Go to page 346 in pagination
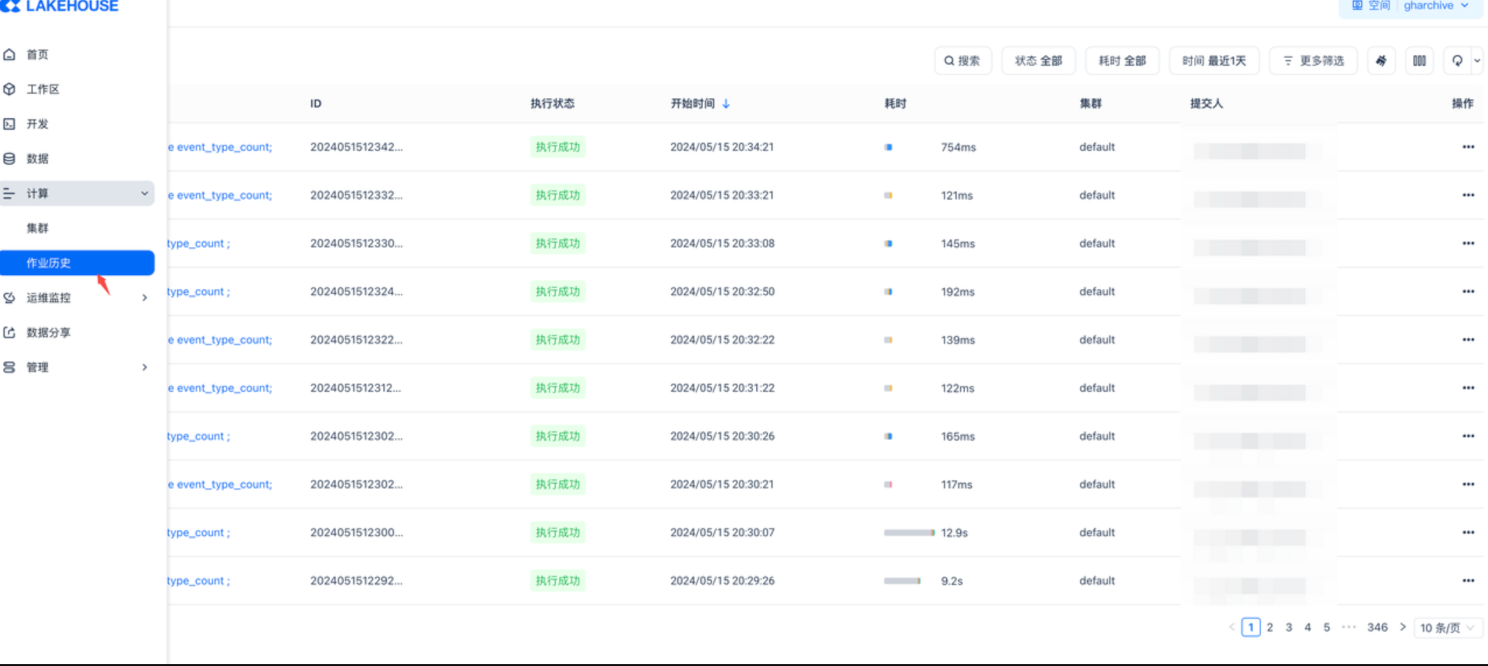The image size is (1488, 666). (1377, 627)
